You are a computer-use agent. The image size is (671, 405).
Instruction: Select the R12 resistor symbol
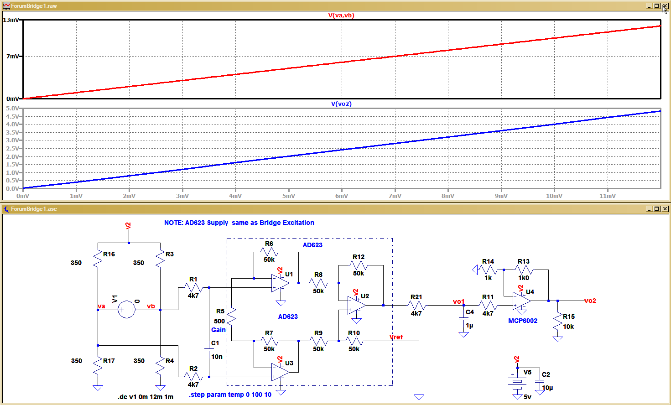(359, 265)
